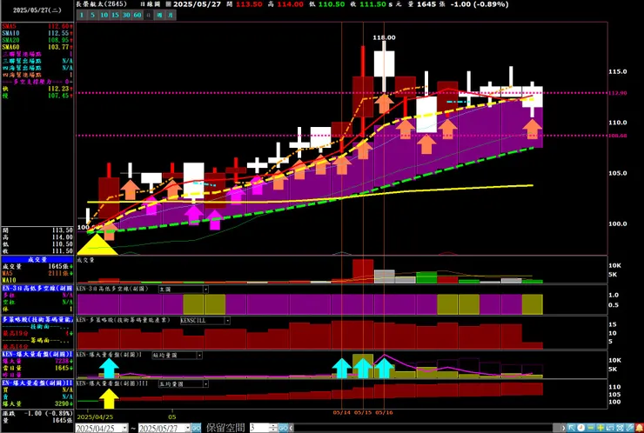Click the cyan arrow at the 05/14 line
644x433 pixels.
coord(342,368)
